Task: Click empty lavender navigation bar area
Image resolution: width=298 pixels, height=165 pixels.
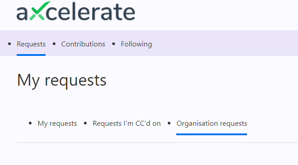Action: (224, 43)
